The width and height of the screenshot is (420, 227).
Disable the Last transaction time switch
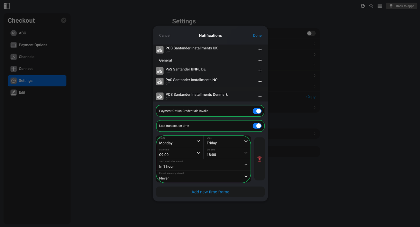pyautogui.click(x=257, y=126)
